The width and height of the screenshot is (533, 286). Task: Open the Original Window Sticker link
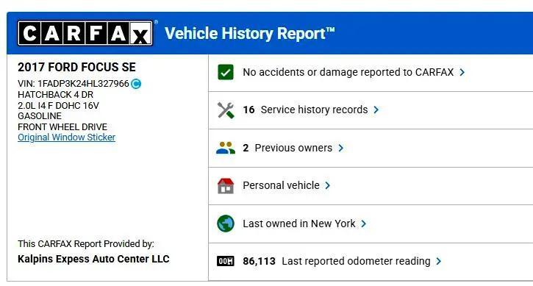67,137
